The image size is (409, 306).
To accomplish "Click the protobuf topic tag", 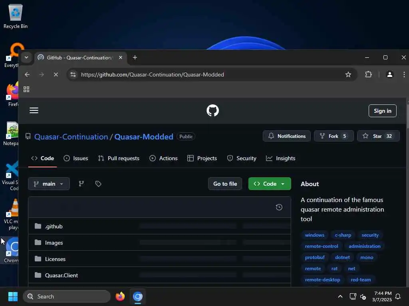I will [315, 257].
